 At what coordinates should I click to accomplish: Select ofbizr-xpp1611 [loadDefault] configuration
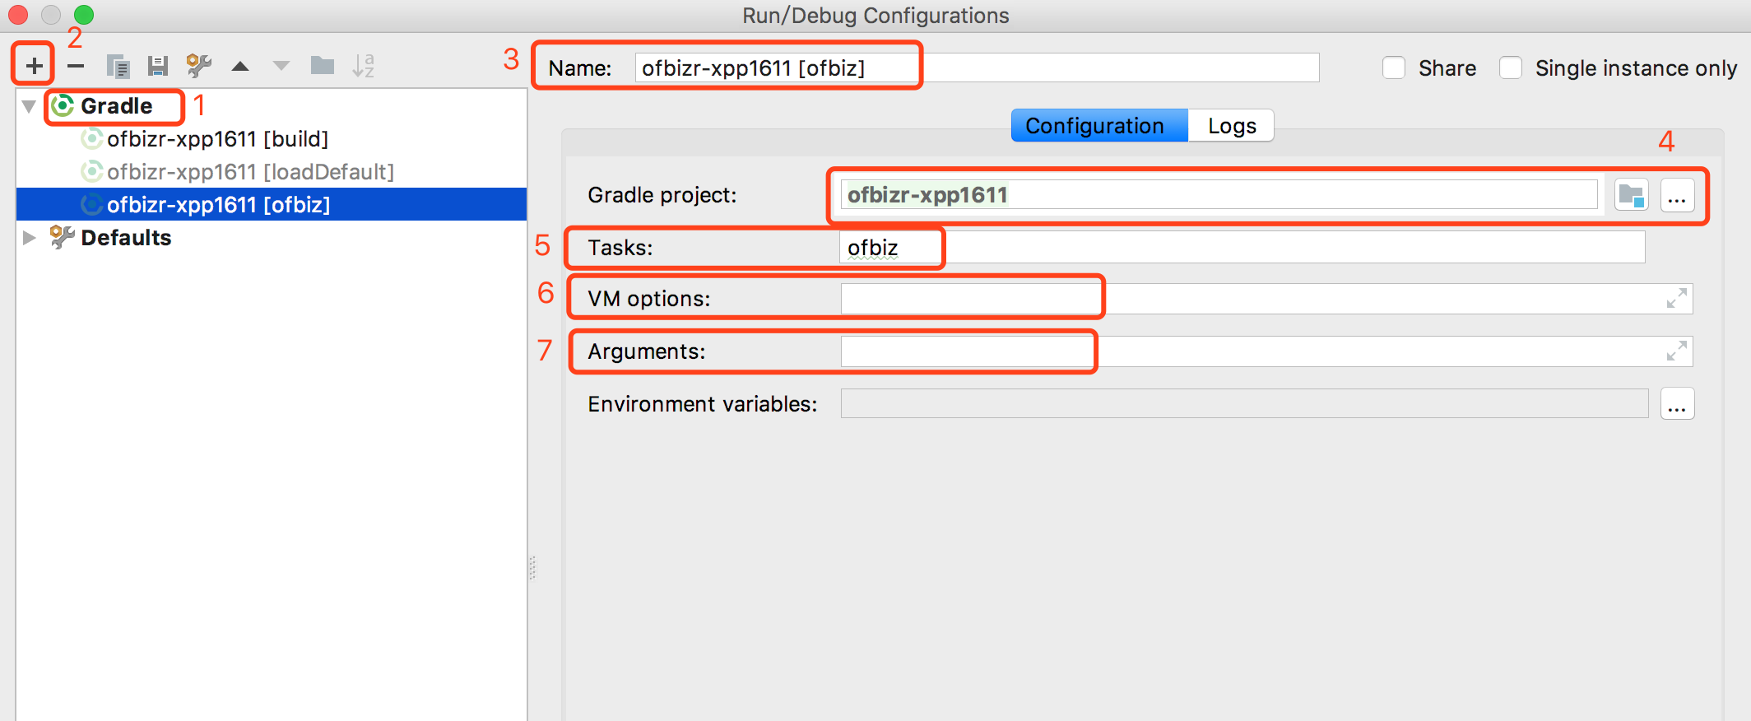click(x=272, y=171)
